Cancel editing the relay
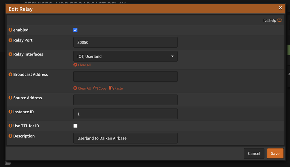 (254, 153)
